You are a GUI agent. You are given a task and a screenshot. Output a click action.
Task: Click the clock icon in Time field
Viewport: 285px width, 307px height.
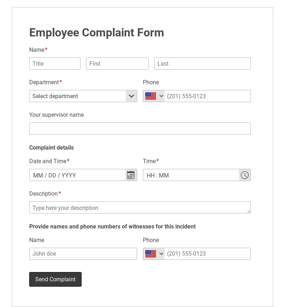pyautogui.click(x=245, y=175)
